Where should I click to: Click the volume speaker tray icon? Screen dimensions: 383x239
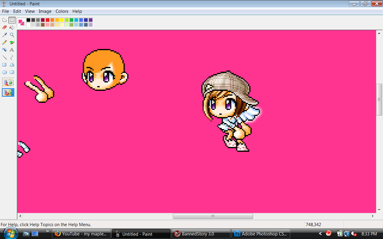tap(354, 234)
